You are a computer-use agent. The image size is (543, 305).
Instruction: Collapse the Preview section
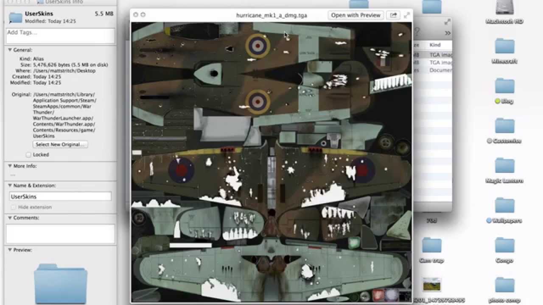[10, 250]
